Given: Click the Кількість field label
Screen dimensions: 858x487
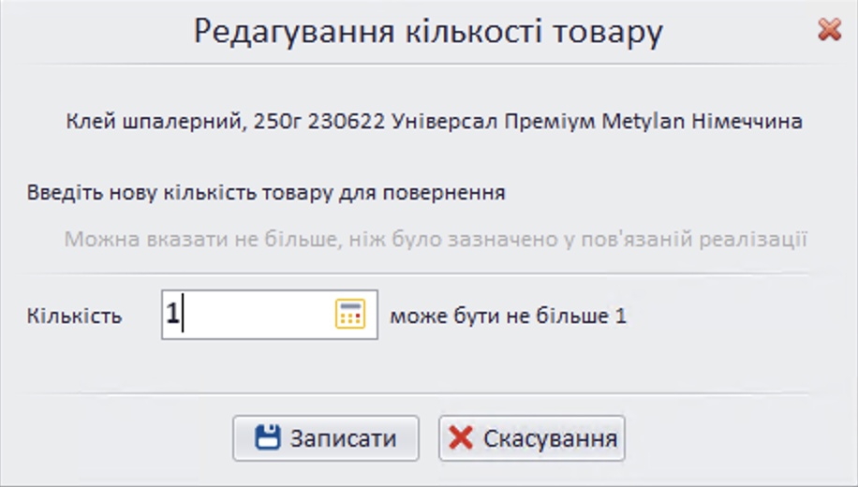Looking at the screenshot, I should pyautogui.click(x=75, y=316).
